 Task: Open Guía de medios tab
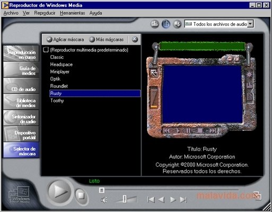(21, 69)
